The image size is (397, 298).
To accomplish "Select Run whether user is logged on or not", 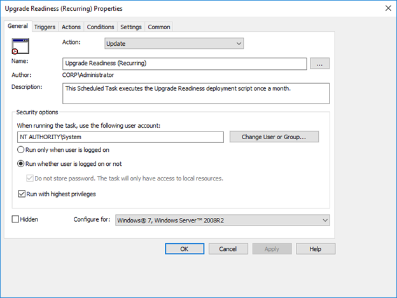I will (x=20, y=164).
